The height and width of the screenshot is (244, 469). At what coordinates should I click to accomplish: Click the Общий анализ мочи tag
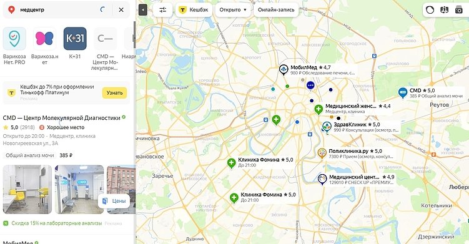(x=30, y=155)
